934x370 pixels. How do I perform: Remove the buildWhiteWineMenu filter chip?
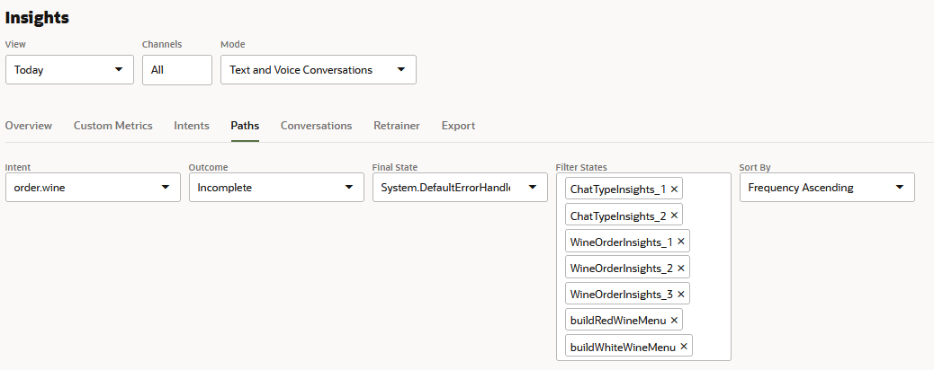[x=684, y=346]
